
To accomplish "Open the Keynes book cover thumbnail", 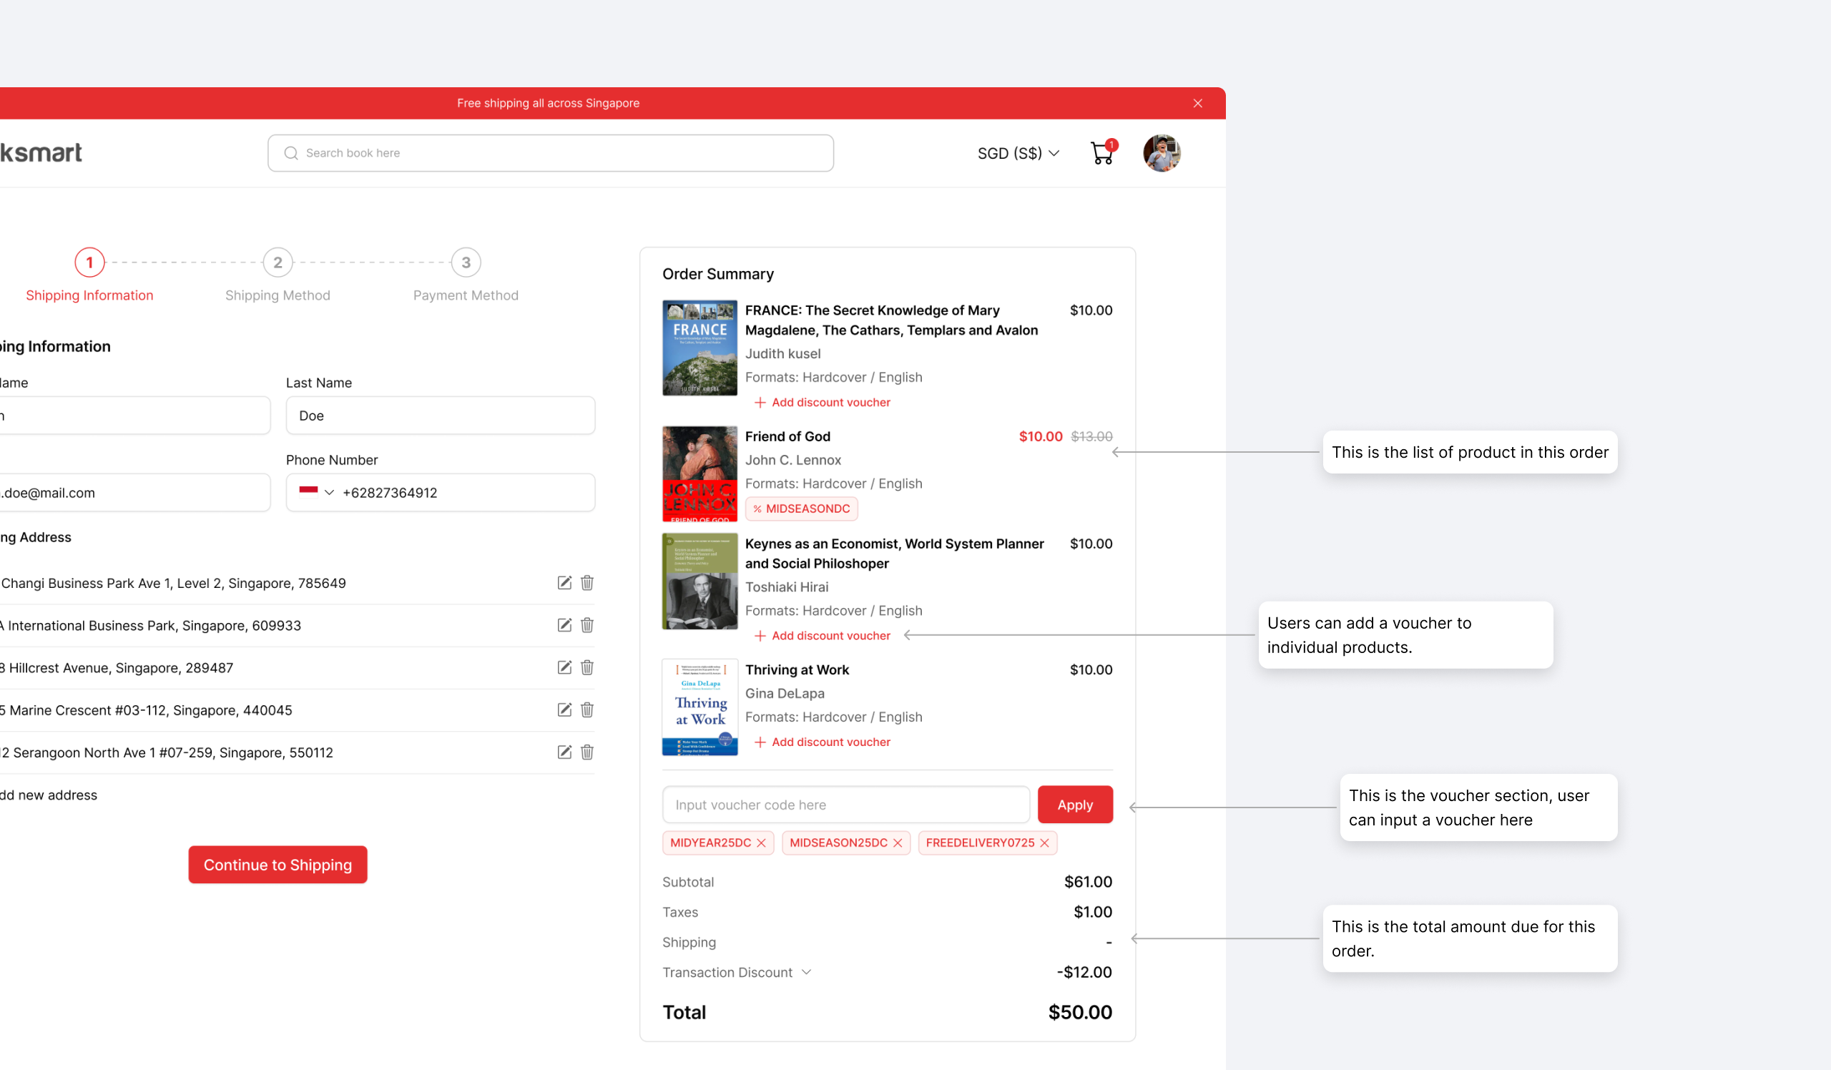I will (x=699, y=581).
